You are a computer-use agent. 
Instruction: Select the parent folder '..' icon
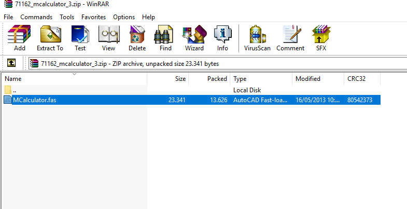[x=8, y=90]
